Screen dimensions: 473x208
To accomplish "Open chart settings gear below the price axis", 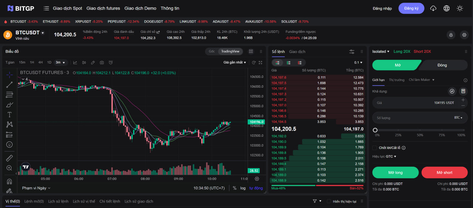I will click(x=257, y=179).
